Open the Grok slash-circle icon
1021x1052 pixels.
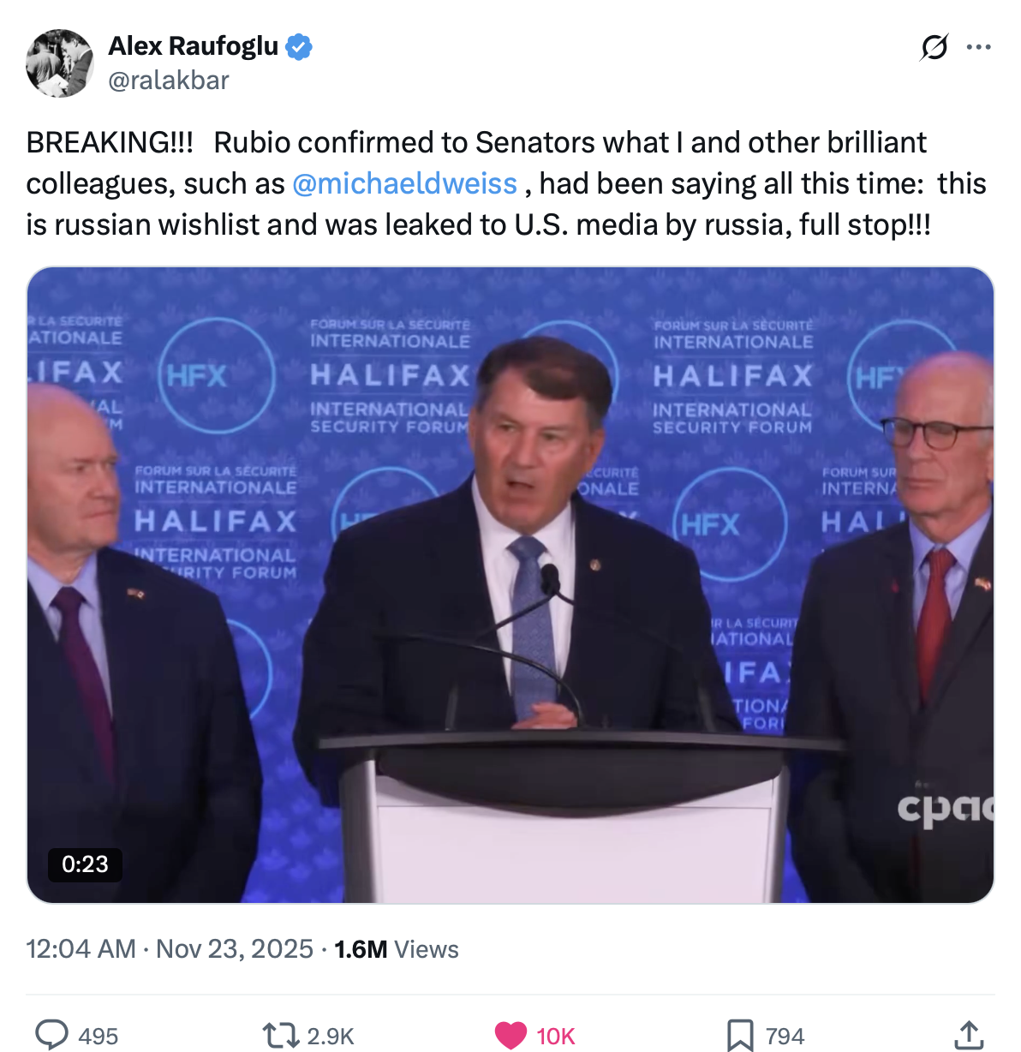click(934, 47)
